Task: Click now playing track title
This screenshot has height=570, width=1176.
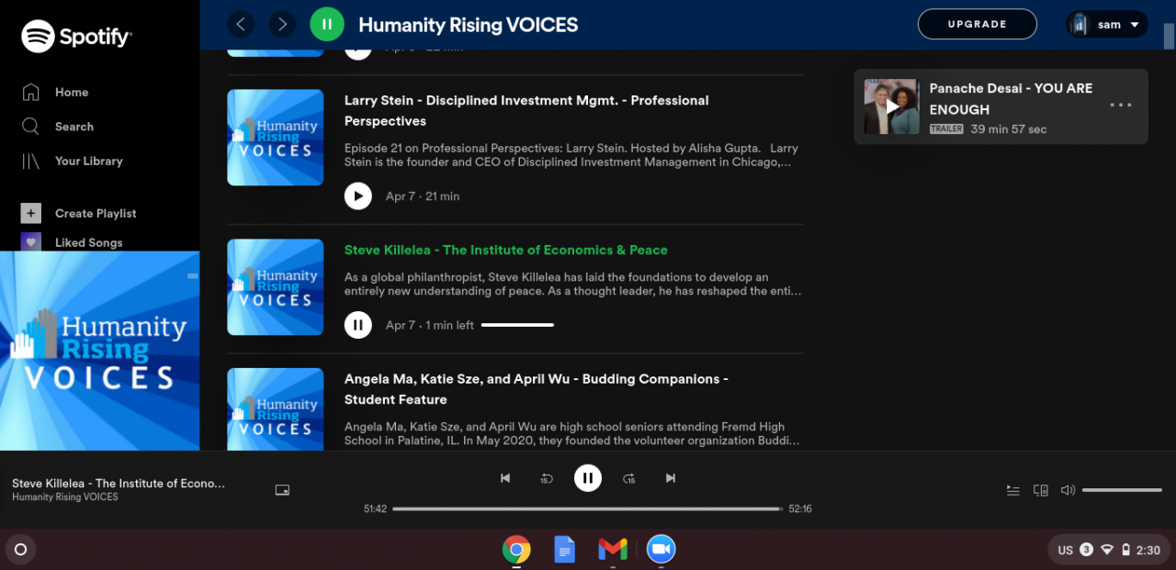Action: tap(119, 483)
